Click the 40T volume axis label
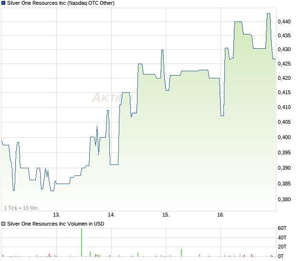This screenshot has height=261, width=296. (x=282, y=238)
